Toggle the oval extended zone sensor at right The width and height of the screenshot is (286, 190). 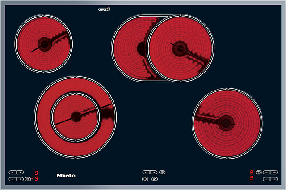(258, 172)
